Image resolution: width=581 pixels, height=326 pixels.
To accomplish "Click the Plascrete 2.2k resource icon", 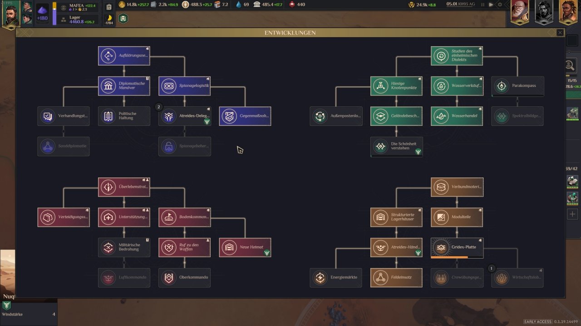I will pos(153,5).
